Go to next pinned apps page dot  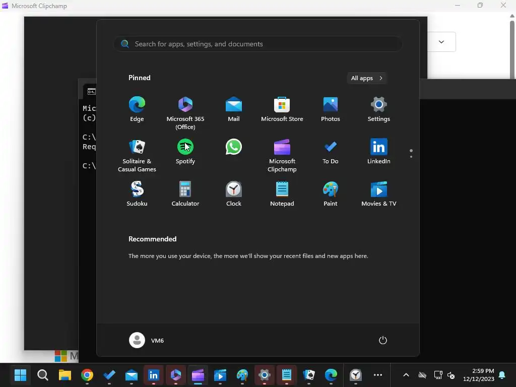(411, 157)
